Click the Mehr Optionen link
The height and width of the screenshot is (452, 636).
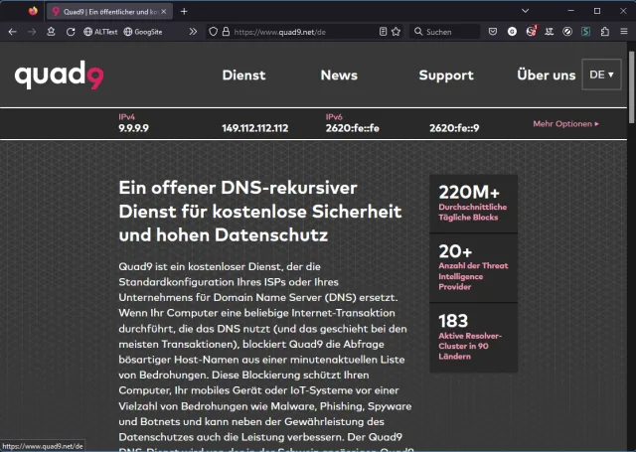click(x=565, y=123)
